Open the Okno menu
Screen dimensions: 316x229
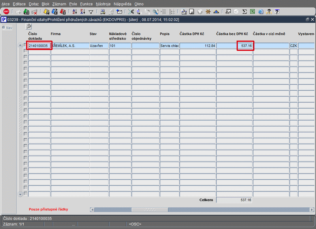[139, 4]
